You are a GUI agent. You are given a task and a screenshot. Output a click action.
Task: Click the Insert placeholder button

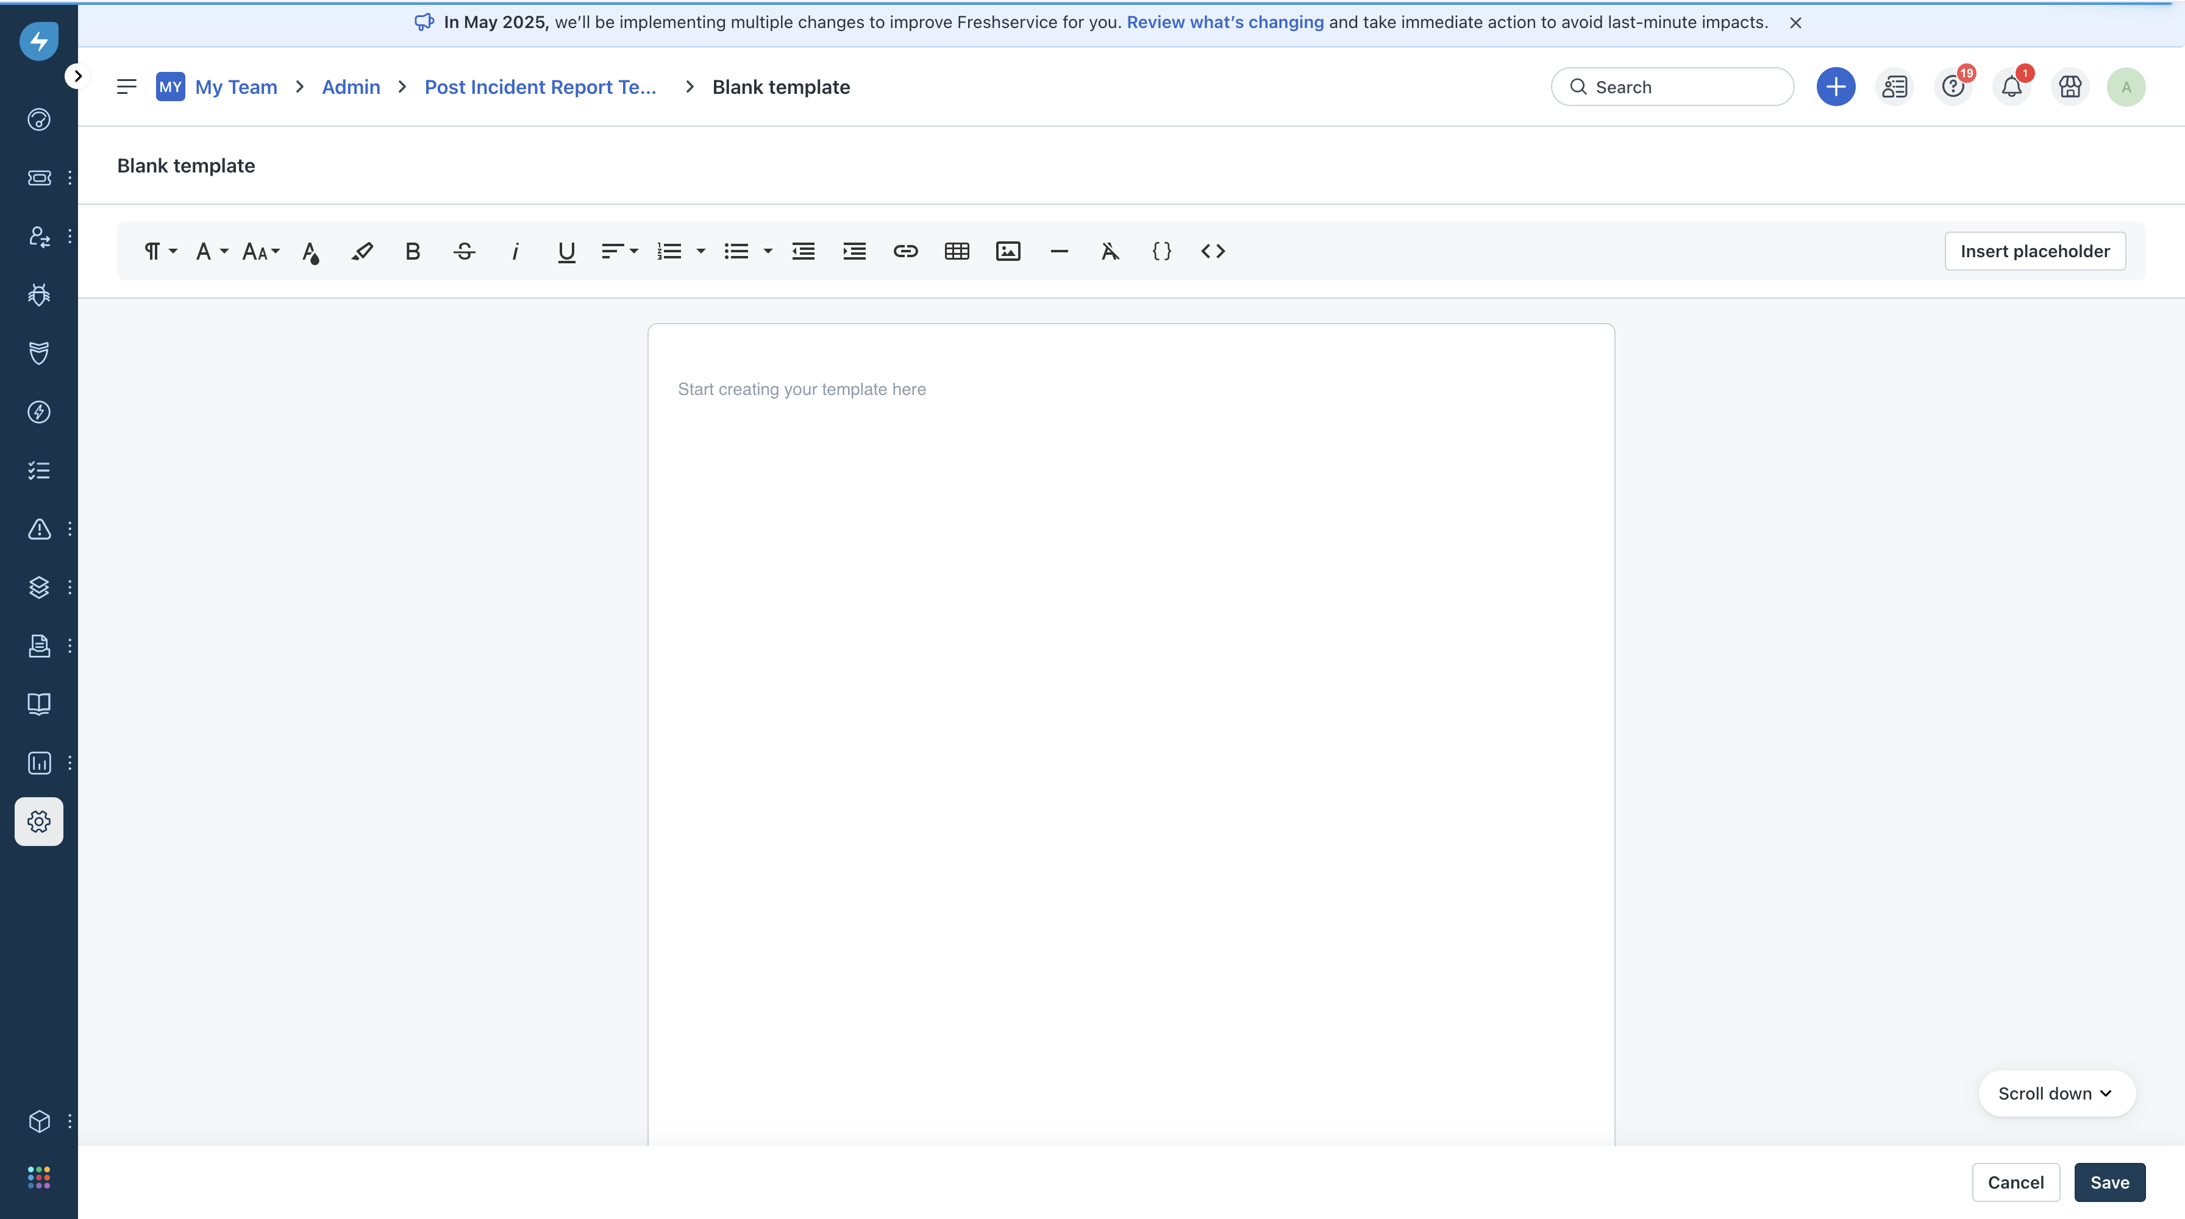pyautogui.click(x=2034, y=251)
